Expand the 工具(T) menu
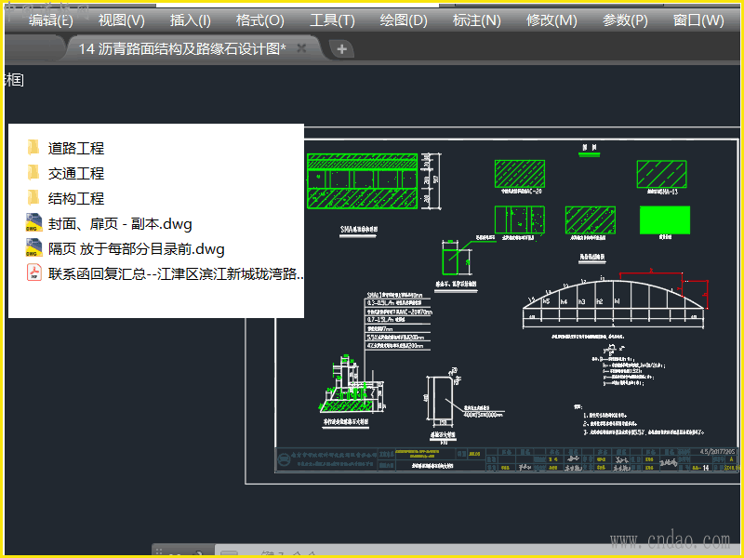 [x=332, y=20]
